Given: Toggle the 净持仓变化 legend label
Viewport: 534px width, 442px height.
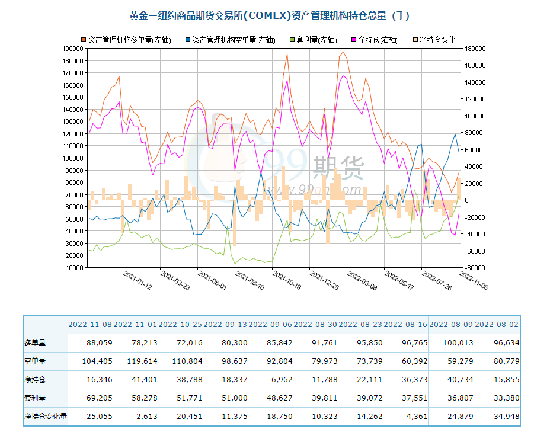Looking at the screenshot, I should (x=437, y=40).
